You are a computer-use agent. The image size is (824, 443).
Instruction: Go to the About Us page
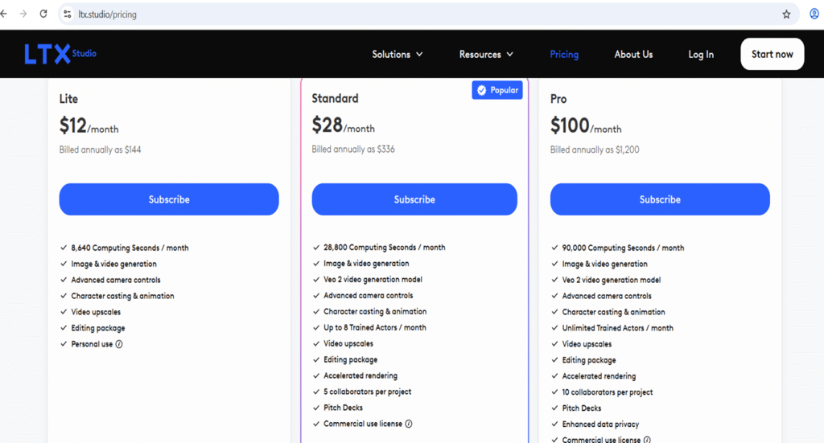[633, 55]
